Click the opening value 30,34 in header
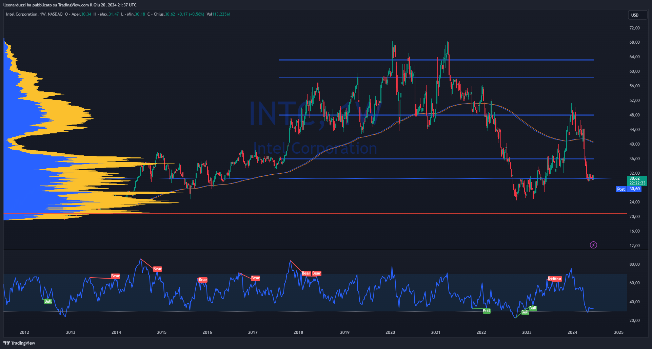652x349 pixels. tap(86, 14)
